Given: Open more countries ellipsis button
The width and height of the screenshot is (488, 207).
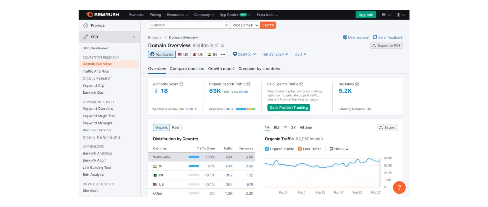Looking at the screenshot, I should [223, 54].
